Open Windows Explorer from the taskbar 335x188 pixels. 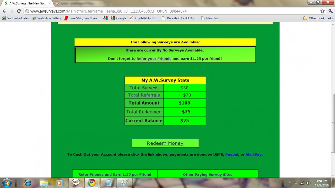point(44,183)
